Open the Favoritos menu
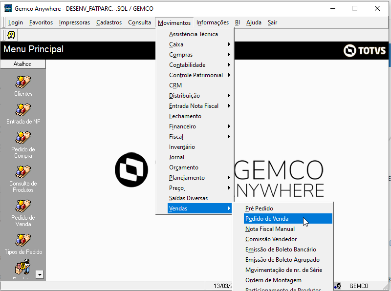Image resolution: width=391 pixels, height=291 pixels. point(41,22)
